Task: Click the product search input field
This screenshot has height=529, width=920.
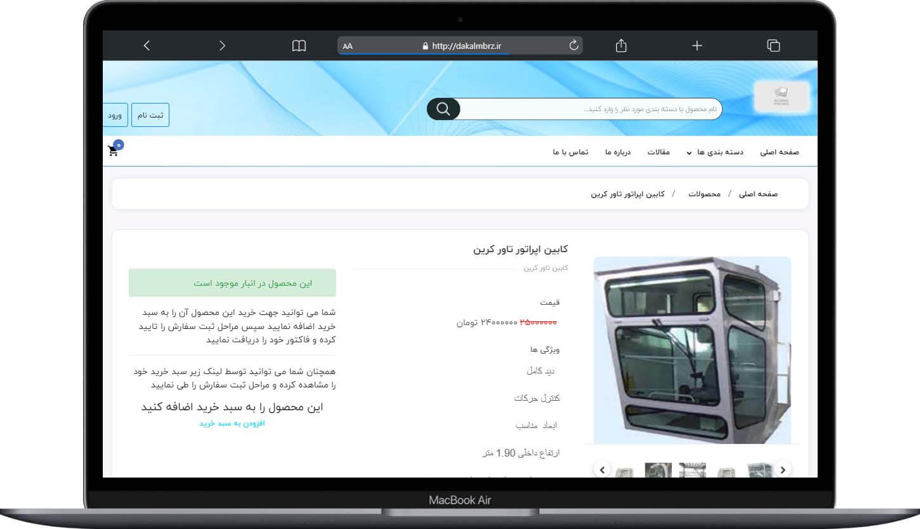Action: pyautogui.click(x=590, y=109)
